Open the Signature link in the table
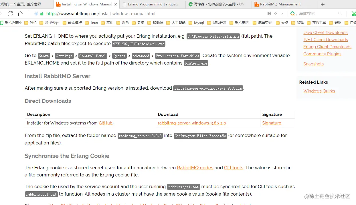The height and width of the screenshot is (205, 356). (272, 123)
